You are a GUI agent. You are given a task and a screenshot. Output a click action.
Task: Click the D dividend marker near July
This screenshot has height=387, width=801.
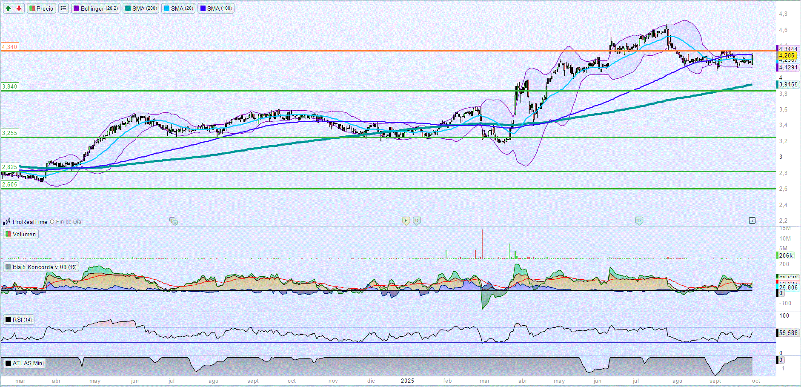point(639,221)
